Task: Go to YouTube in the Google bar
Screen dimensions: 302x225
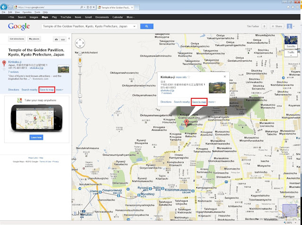Action: click(x=66, y=17)
